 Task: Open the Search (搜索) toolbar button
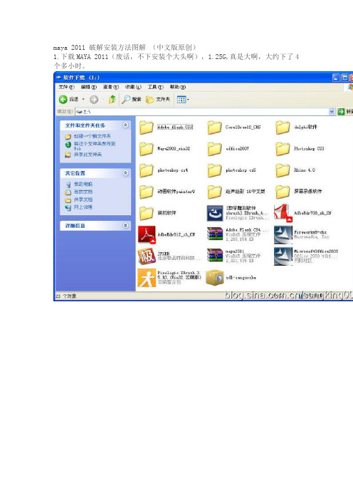pyautogui.click(x=131, y=100)
